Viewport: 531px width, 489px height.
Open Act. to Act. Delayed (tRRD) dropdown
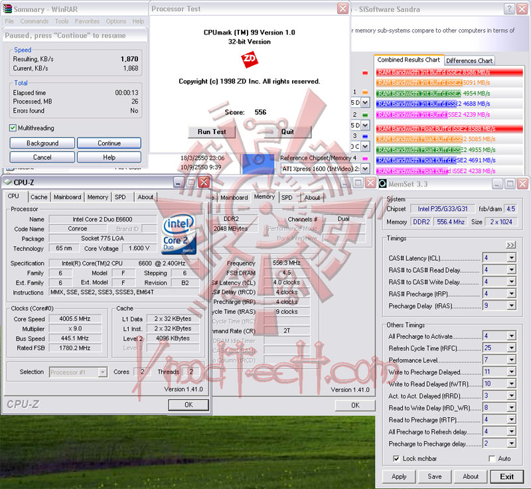[x=511, y=395]
